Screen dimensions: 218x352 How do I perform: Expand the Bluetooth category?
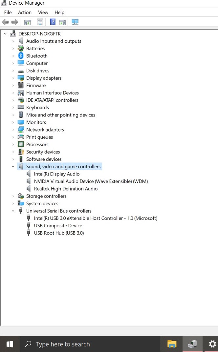[x=13, y=56]
